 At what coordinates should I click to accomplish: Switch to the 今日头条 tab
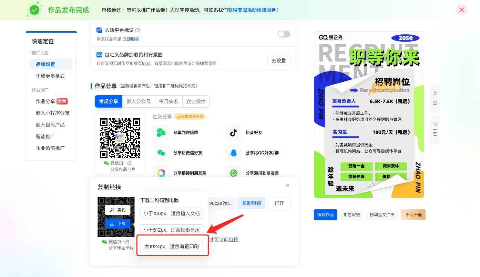coord(168,101)
